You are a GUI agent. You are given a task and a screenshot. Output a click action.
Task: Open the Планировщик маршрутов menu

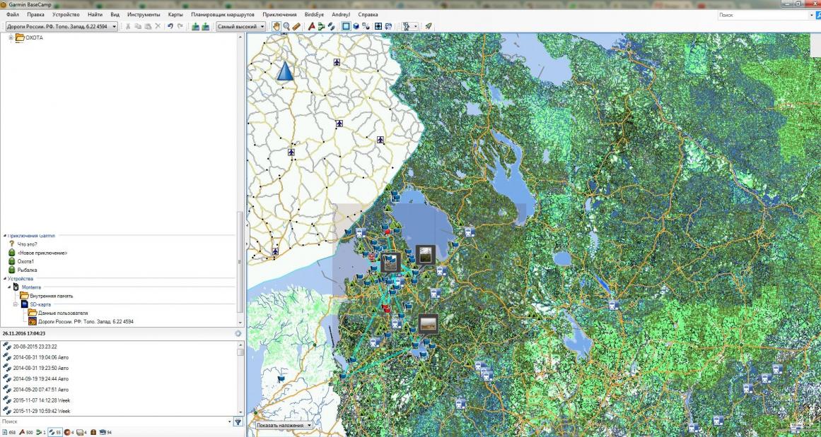(223, 14)
